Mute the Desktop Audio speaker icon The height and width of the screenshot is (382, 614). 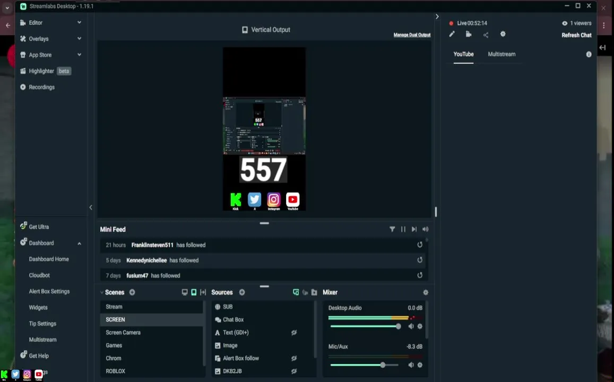(x=411, y=326)
